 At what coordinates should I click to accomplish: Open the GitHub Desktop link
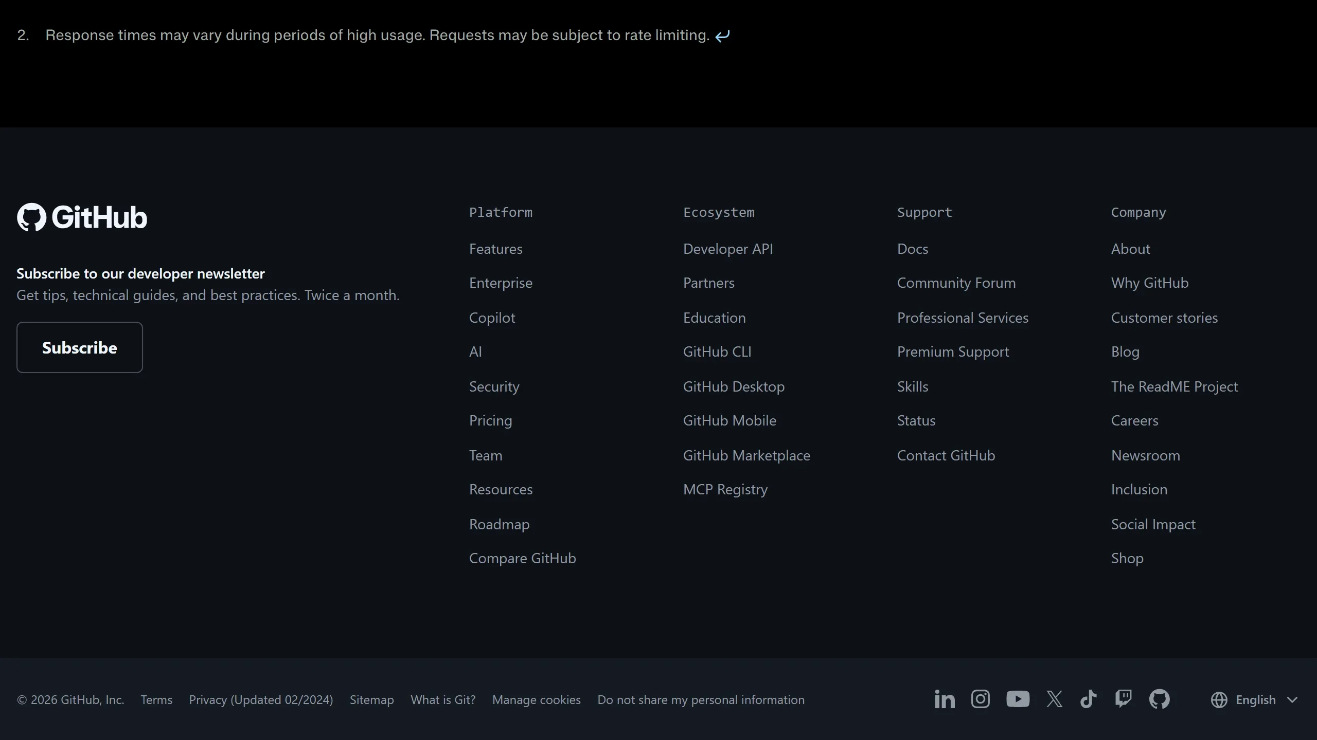coord(734,386)
